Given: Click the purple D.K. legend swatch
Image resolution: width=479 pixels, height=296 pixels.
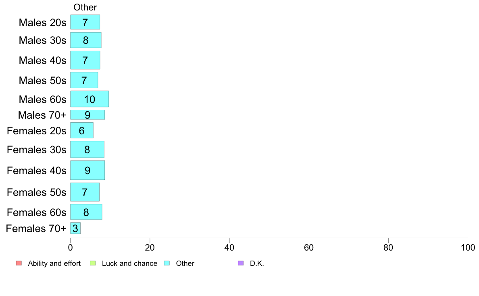Looking at the screenshot, I should (241, 263).
